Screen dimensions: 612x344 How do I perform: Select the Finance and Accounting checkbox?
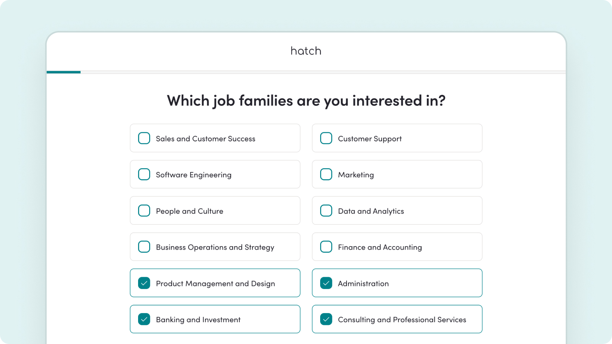(326, 247)
